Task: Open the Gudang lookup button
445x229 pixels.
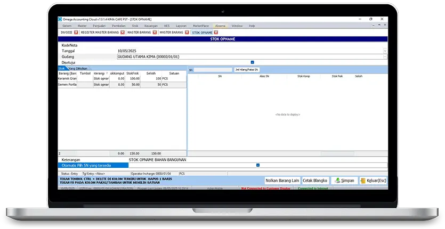Action: coord(385,57)
